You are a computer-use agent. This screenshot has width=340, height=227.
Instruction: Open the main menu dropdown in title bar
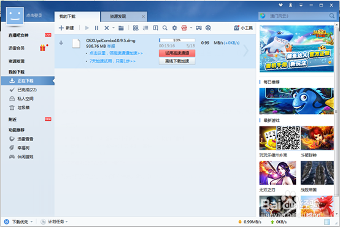pyautogui.click(x=301, y=5)
